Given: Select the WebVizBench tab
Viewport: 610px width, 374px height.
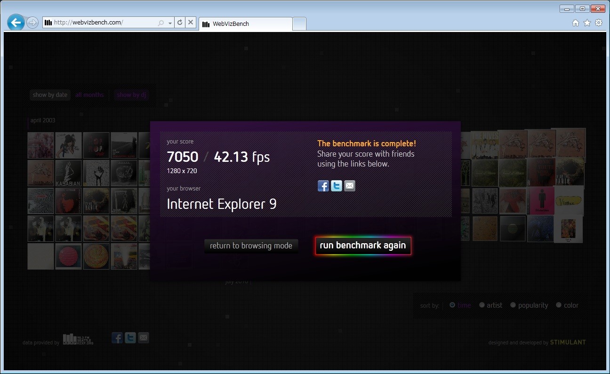Looking at the screenshot, I should 245,24.
